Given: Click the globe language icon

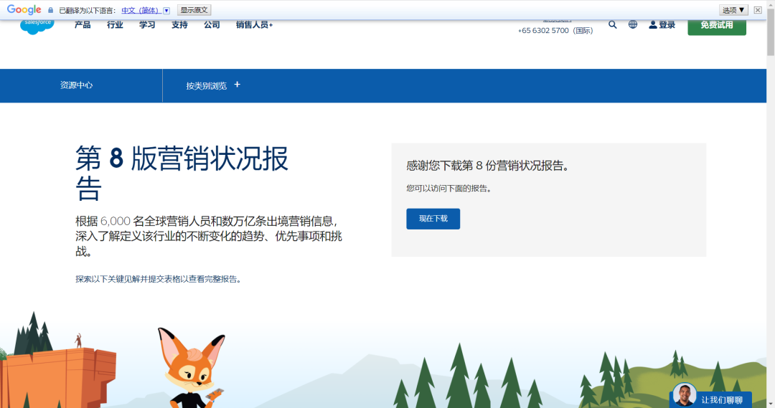Looking at the screenshot, I should pos(633,24).
